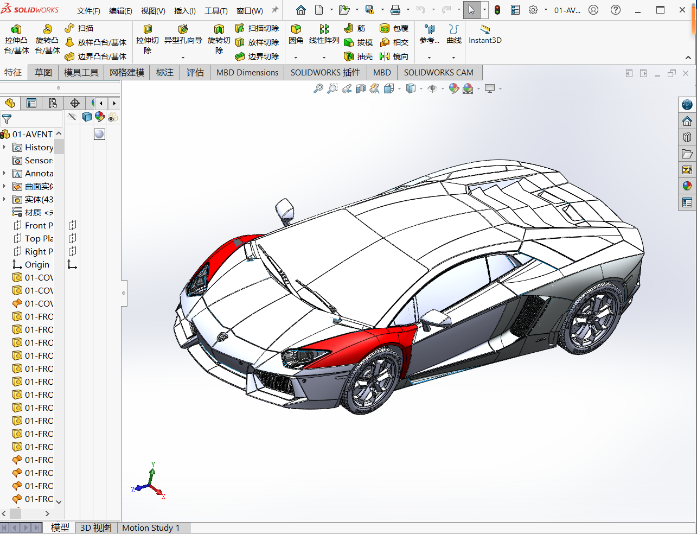The width and height of the screenshot is (697, 534).
Task: Activate the Rib (筋) tool
Action: [x=355, y=28]
